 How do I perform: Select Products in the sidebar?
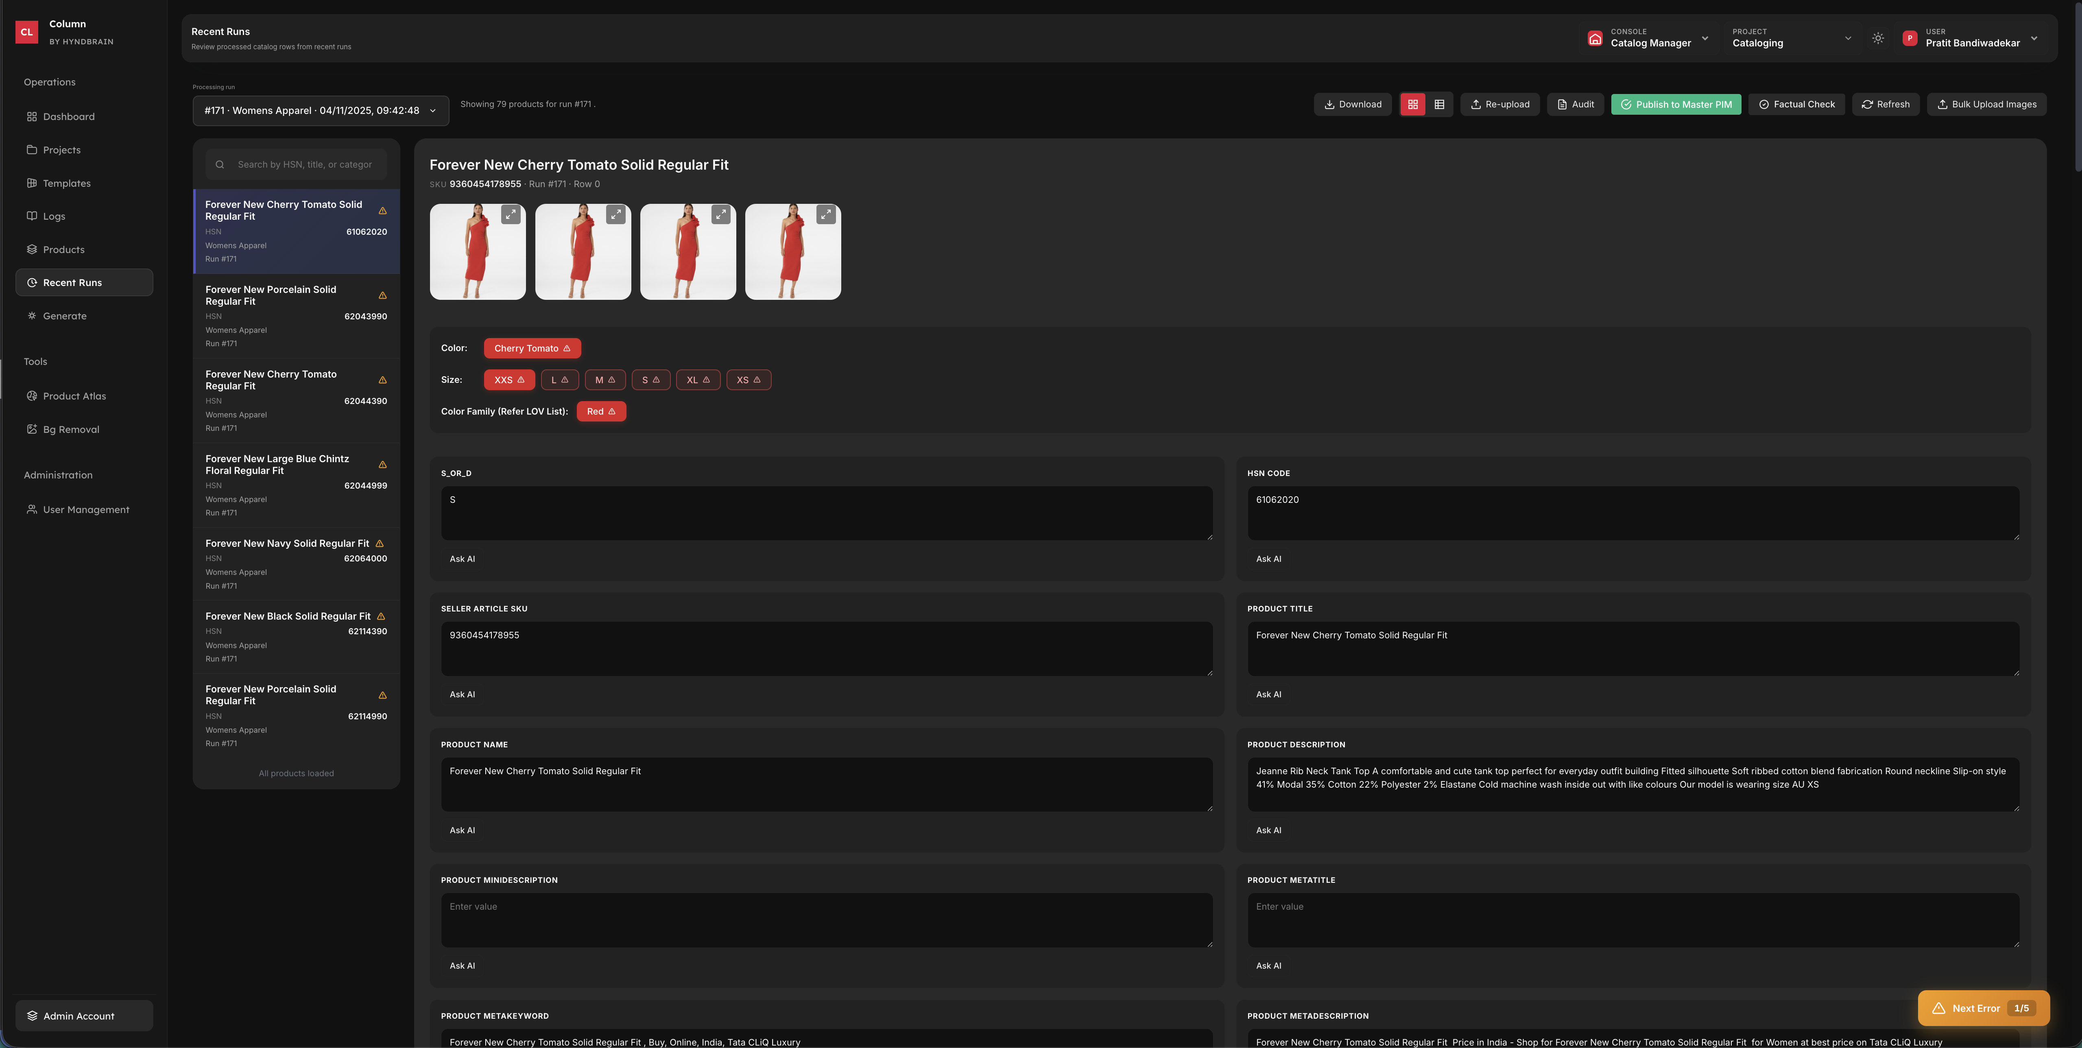click(x=63, y=249)
